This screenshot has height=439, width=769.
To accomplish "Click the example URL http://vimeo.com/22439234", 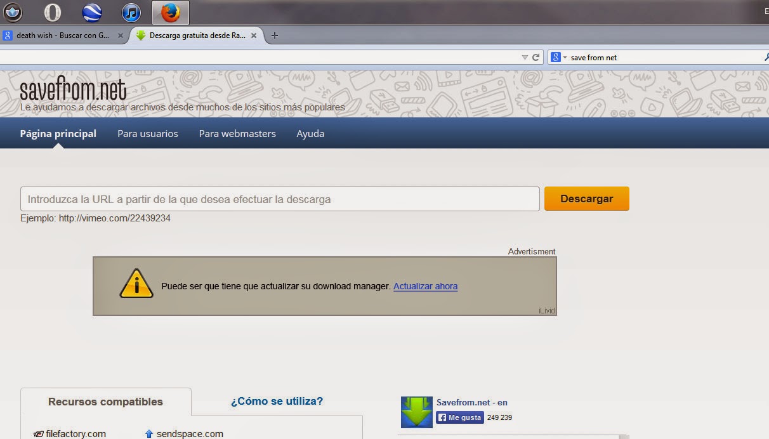I will pyautogui.click(x=115, y=218).
